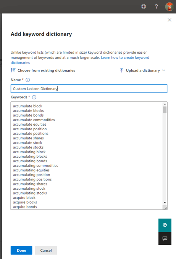Click the question mark help icon
The width and height of the screenshot is (176, 259).
(x=156, y=6)
